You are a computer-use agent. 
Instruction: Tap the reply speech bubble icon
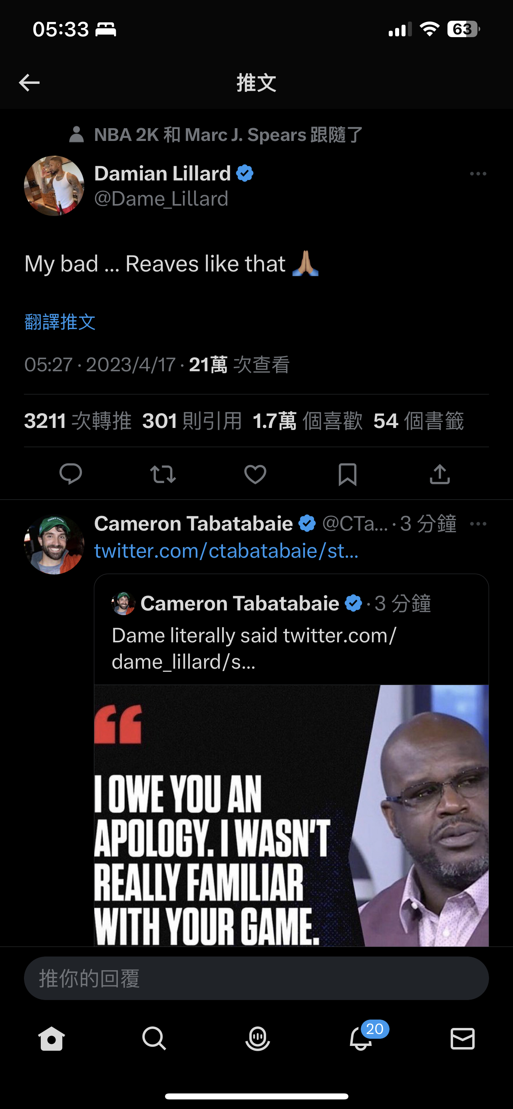click(71, 474)
